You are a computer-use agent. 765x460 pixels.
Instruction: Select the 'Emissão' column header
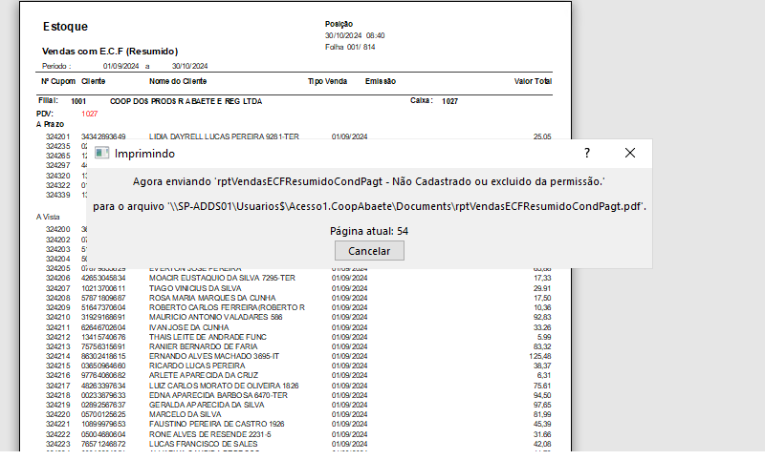381,81
